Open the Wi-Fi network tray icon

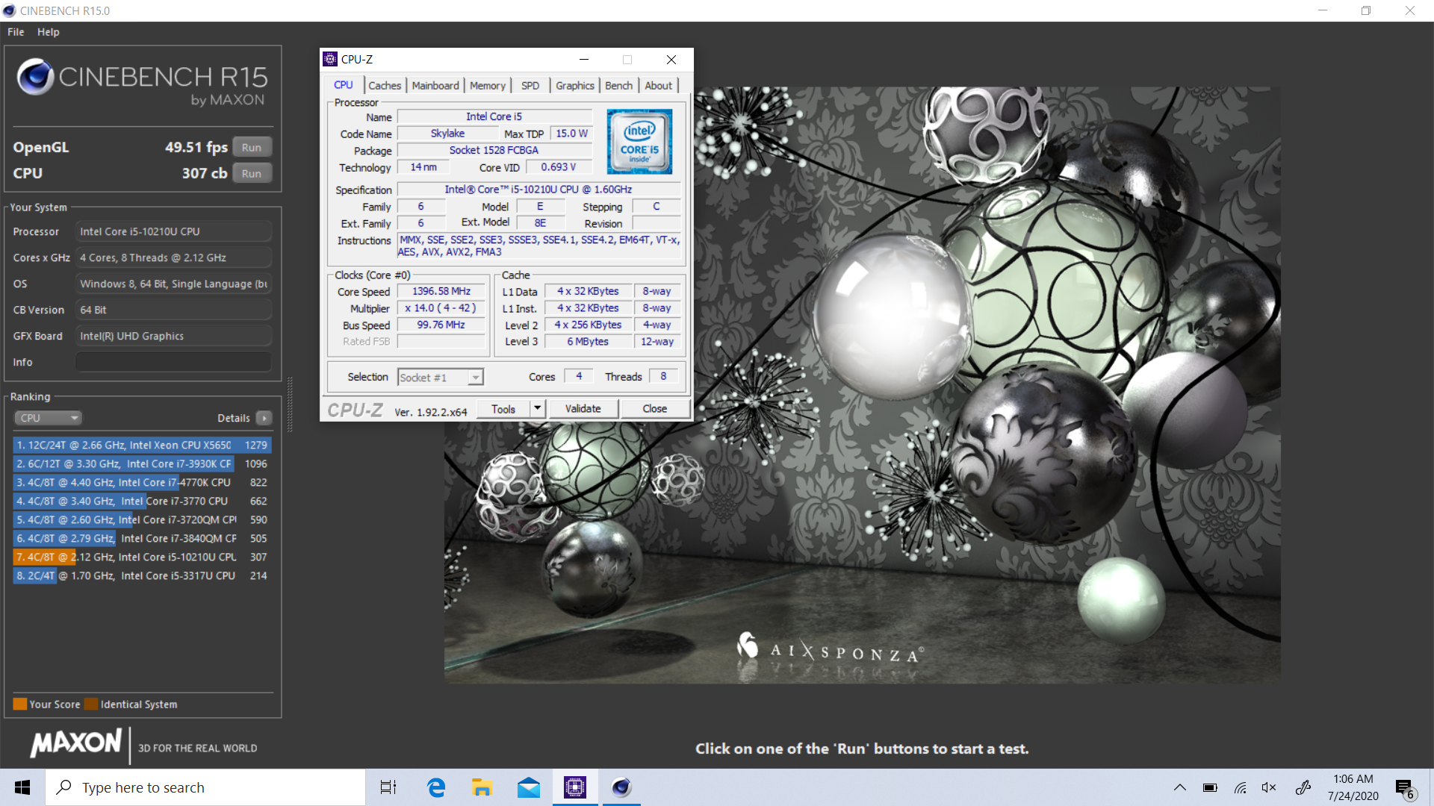click(x=1240, y=787)
